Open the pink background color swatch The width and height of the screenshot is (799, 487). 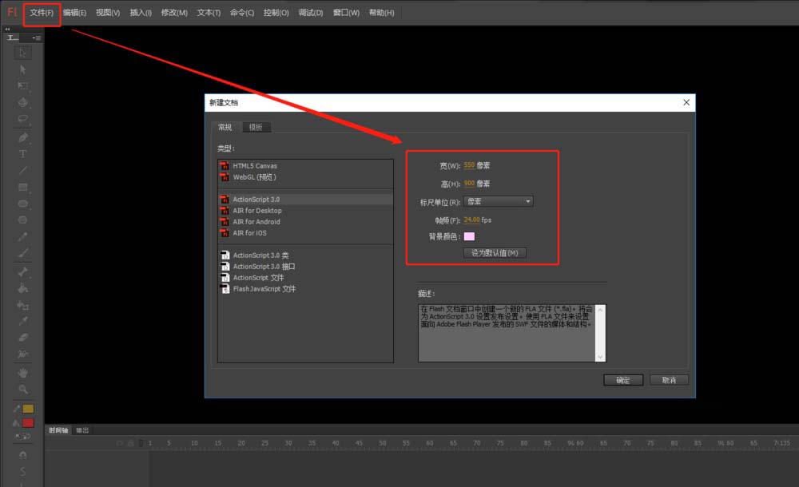(x=469, y=236)
